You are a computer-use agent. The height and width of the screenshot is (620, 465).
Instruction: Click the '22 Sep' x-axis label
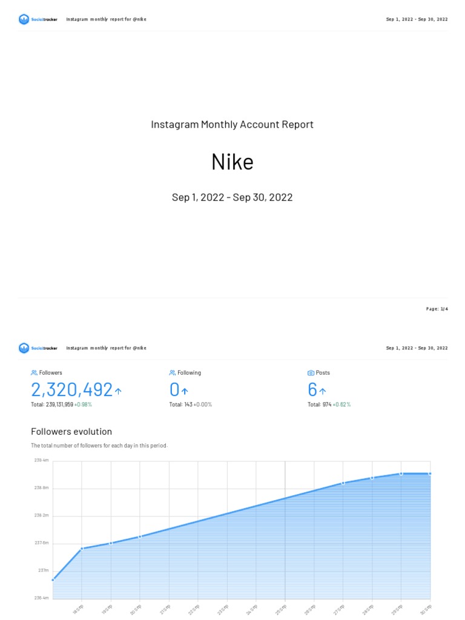[x=194, y=609]
